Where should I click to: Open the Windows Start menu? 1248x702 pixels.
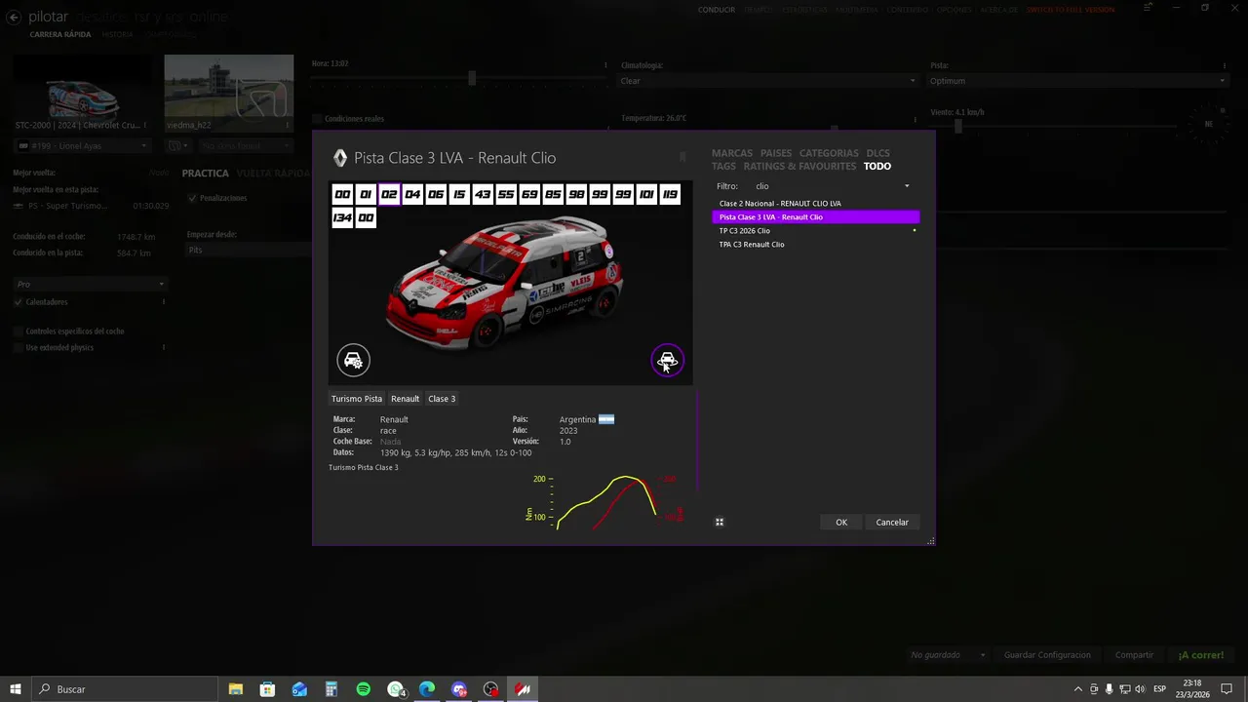tap(15, 689)
